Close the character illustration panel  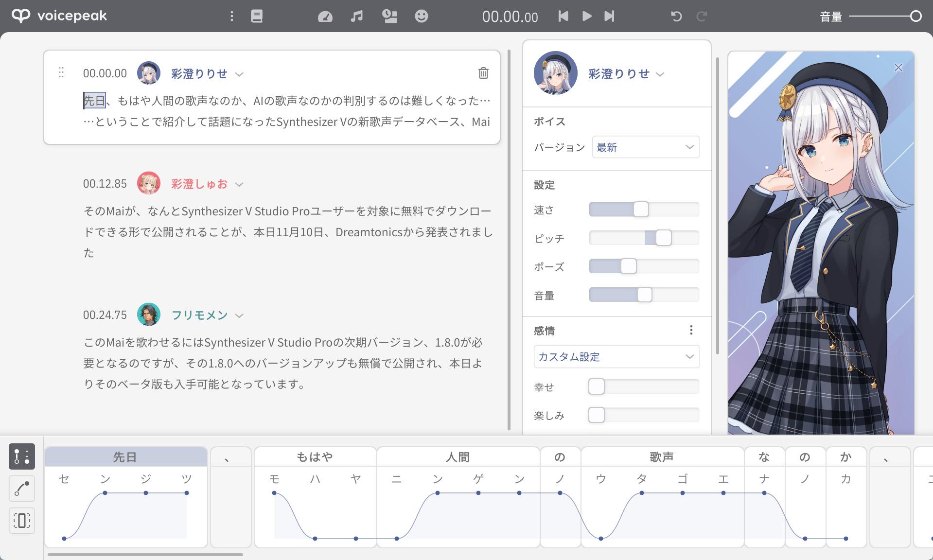[898, 68]
